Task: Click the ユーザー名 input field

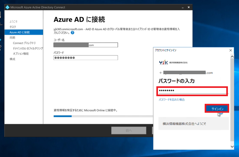Action: (86, 45)
